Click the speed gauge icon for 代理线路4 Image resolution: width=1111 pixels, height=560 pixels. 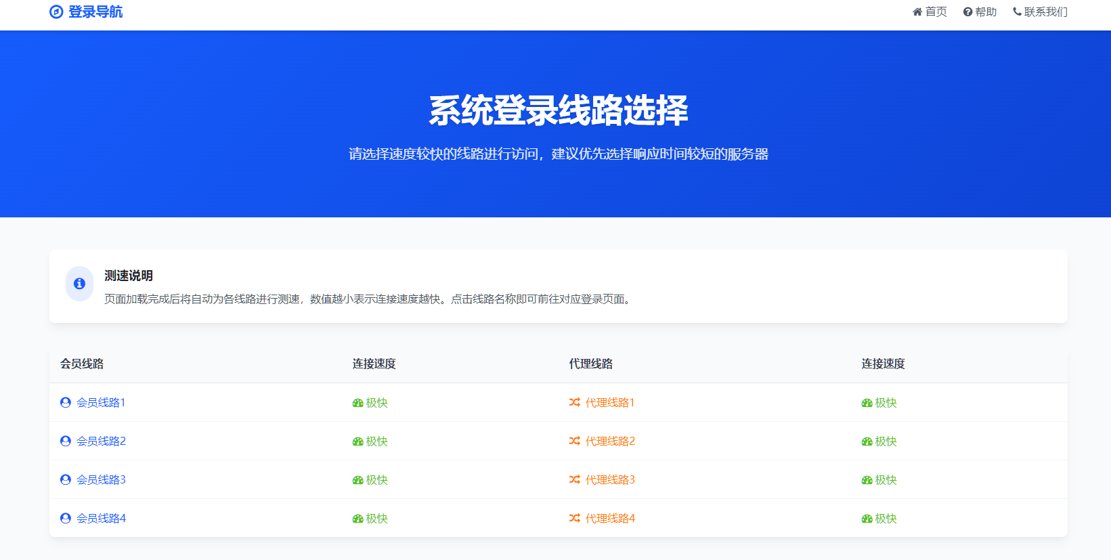point(867,519)
